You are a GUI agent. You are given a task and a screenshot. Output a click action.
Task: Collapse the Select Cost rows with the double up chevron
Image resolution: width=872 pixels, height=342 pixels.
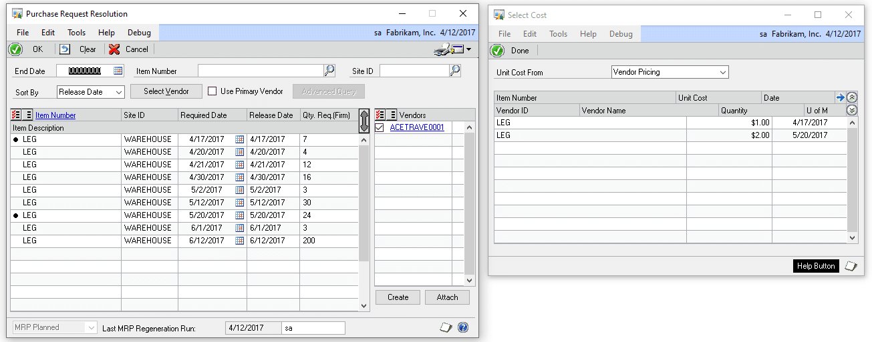[852, 97]
